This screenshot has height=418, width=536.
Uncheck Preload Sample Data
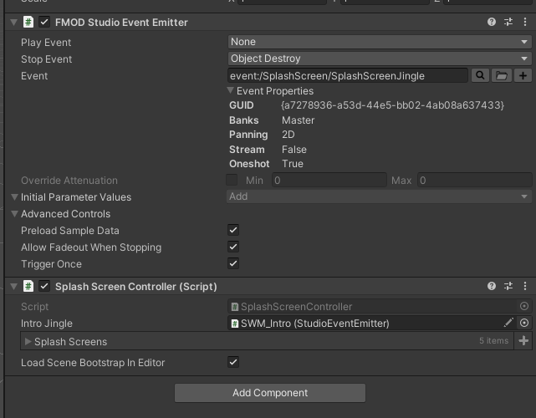pyautogui.click(x=233, y=230)
